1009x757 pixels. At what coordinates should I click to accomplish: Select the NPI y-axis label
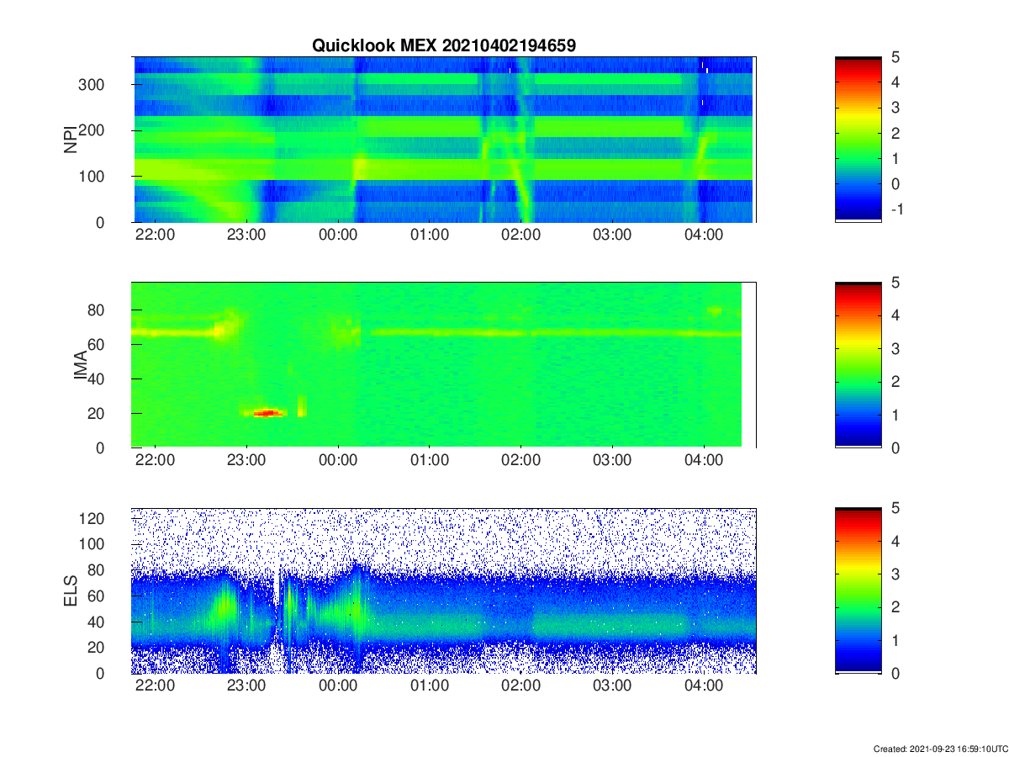coord(71,139)
